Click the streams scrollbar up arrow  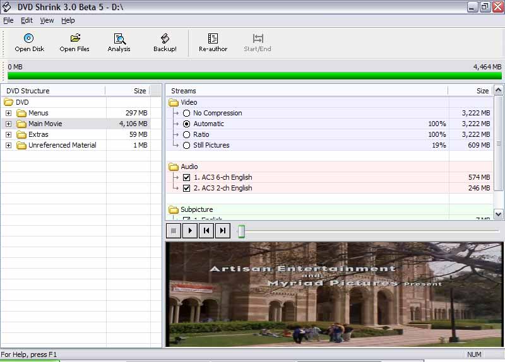[498, 90]
